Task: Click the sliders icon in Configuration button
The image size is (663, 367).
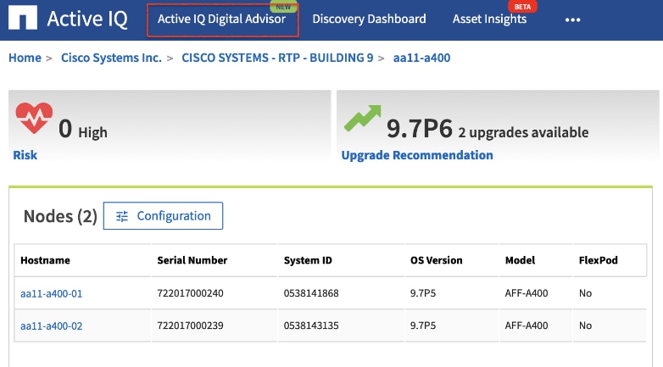Action: click(122, 216)
